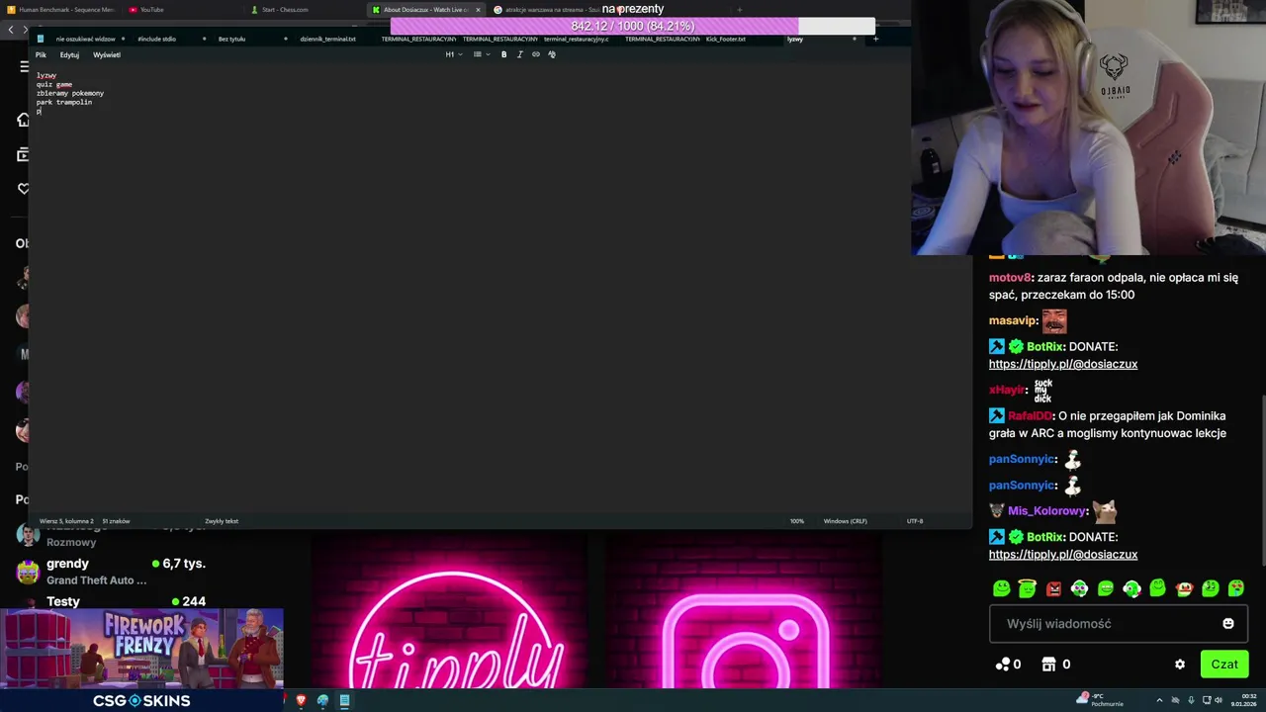Open the Edytuj menu in Notepad

point(69,54)
